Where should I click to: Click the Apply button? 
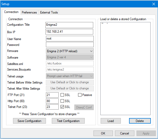(146, 133)
